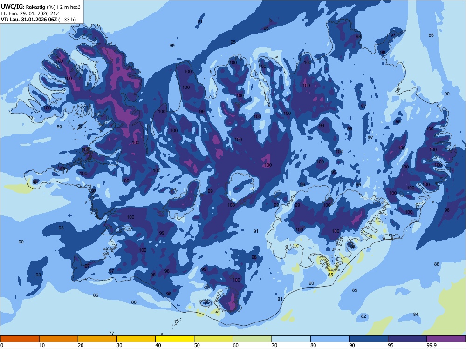The height and width of the screenshot is (349, 466).
Task: Click the legend scale label '20'
Action: coord(81,345)
